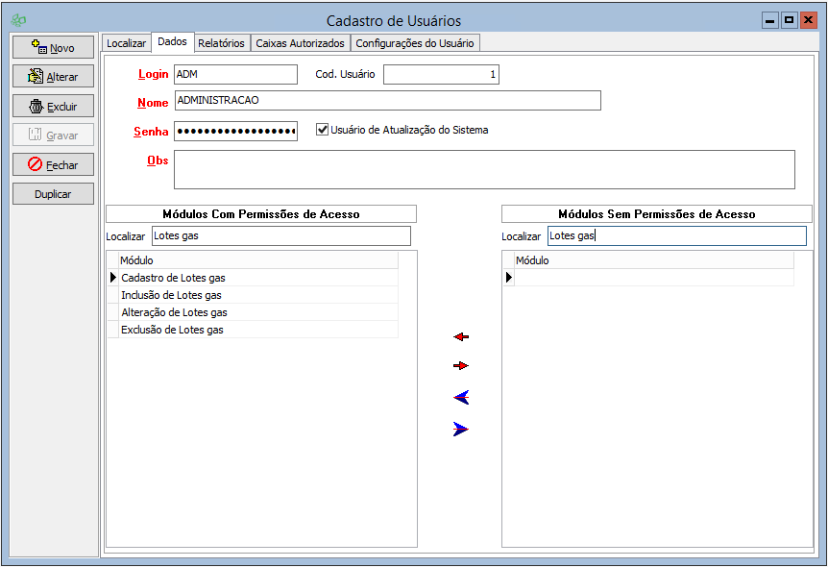Viewport: 828px width, 567px height.
Task: Go to Configurações do Usuário tab
Action: [415, 43]
